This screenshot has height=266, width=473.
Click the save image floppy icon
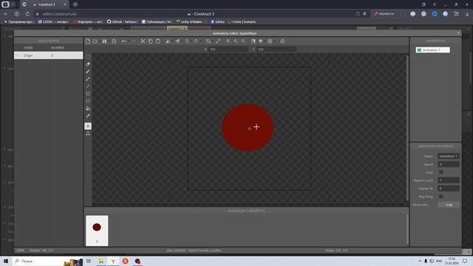point(104,41)
